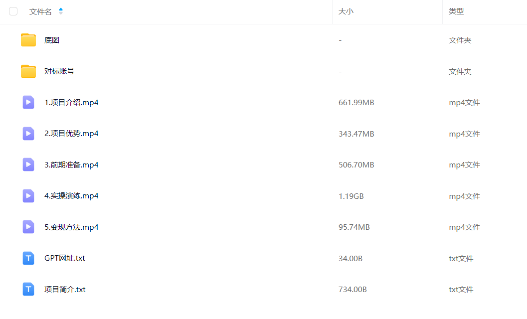Click the text file icon for 项目简介.txt
527x319 pixels.
[x=28, y=289]
